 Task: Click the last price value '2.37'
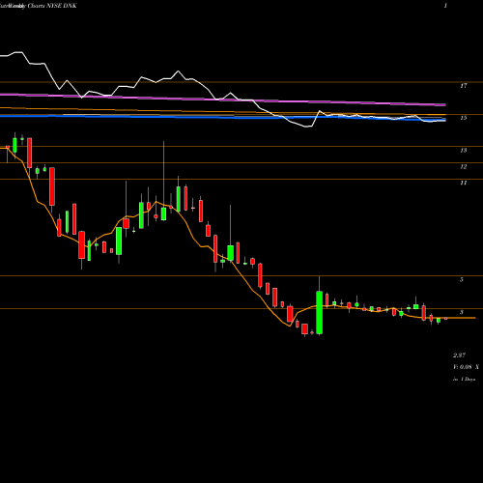(x=459, y=355)
